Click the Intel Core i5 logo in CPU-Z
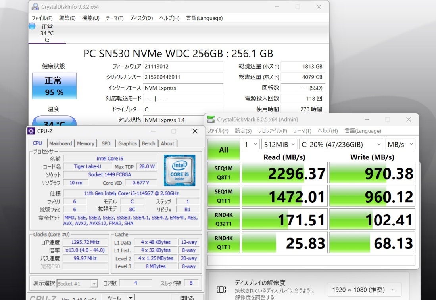436x300 pixels. (x=180, y=170)
